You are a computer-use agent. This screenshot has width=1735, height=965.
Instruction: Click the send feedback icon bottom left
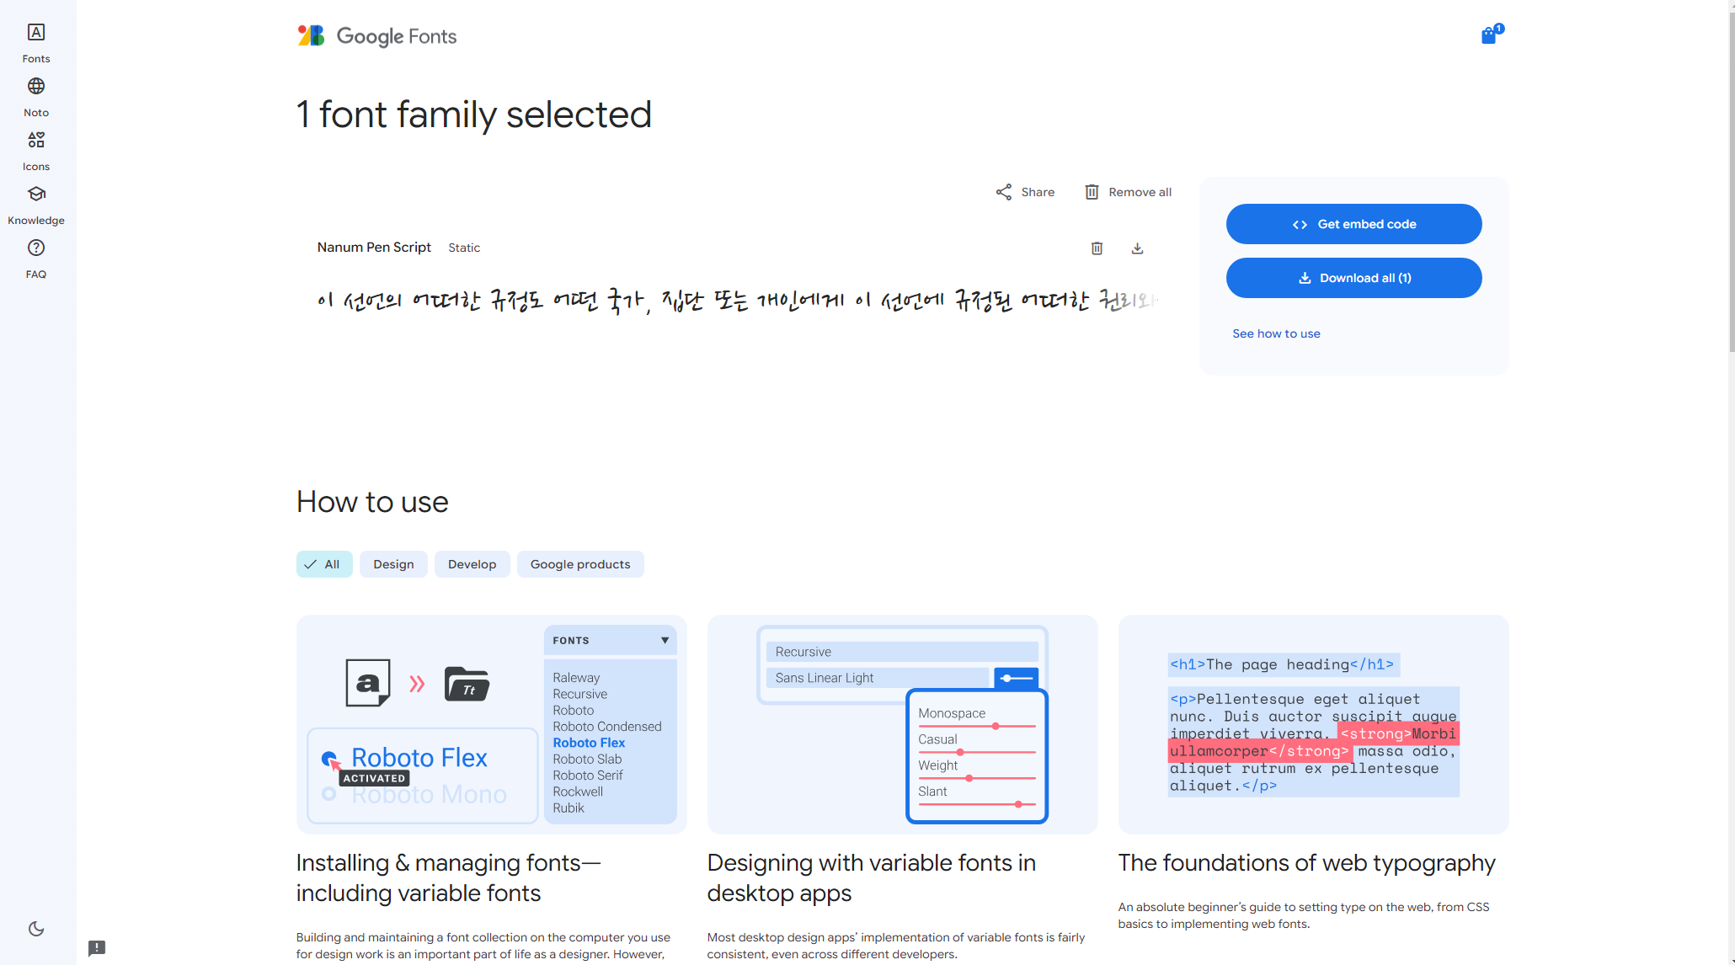[x=97, y=948]
